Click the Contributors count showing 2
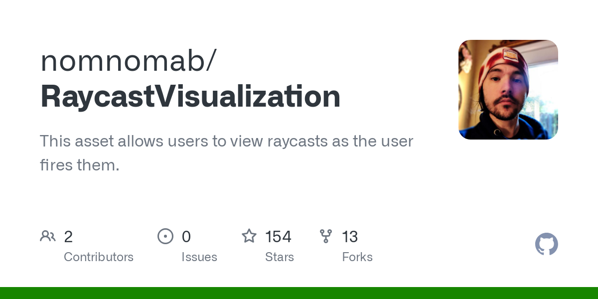Image resolution: width=598 pixels, height=299 pixels. coord(68,237)
